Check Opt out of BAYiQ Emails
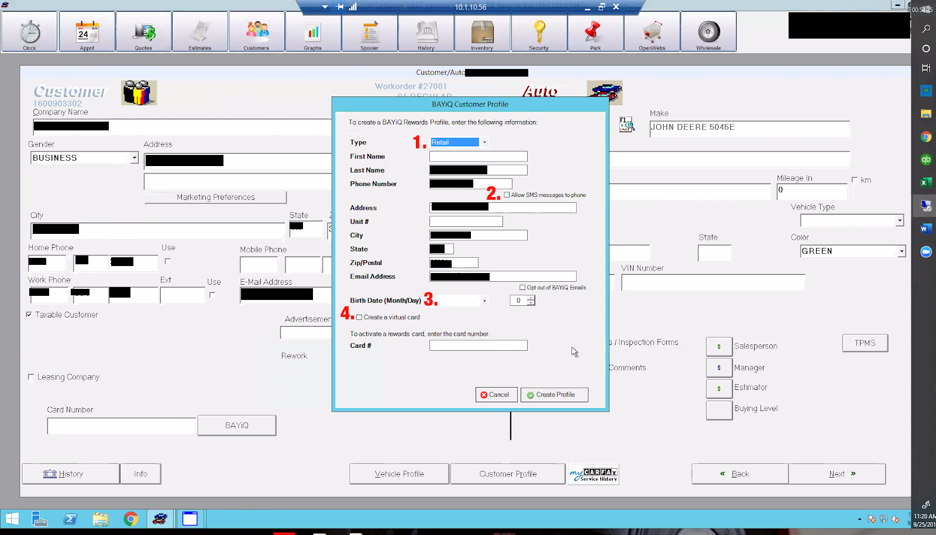936x535 pixels. (x=522, y=287)
